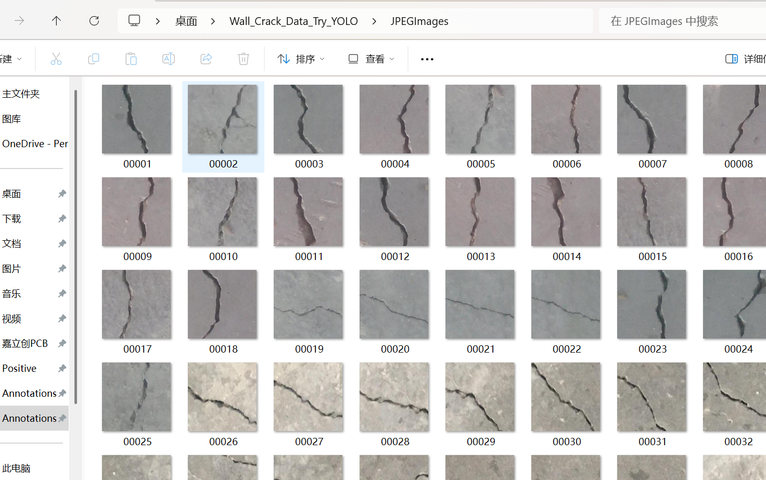Image resolution: width=766 pixels, height=480 pixels.
Task: Select image thumbnail 00007
Action: point(652,119)
